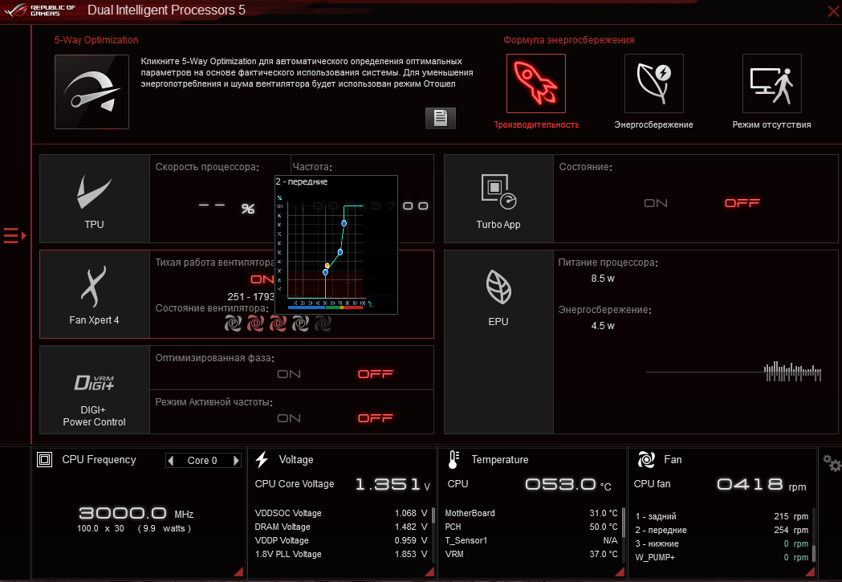The height and width of the screenshot is (582, 842).
Task: Click the Формула энергосбережения heading
Action: tap(568, 39)
